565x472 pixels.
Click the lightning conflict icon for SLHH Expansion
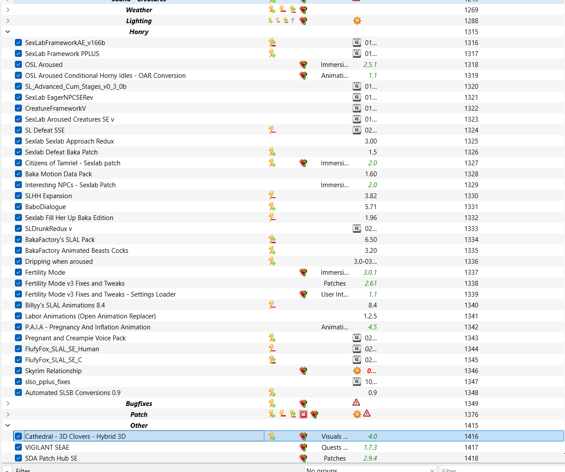coord(272,196)
